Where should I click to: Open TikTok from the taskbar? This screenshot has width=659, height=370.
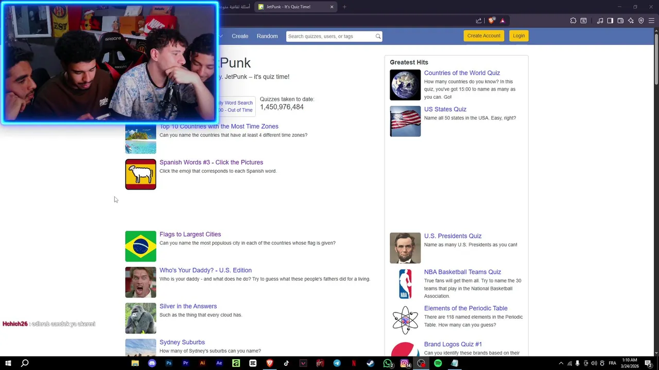coord(286,363)
